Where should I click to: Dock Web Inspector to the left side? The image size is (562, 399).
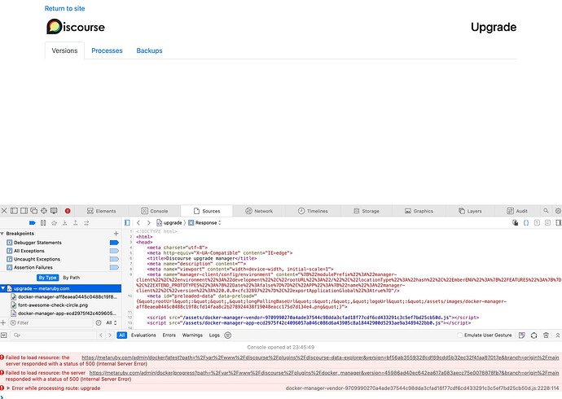point(14,211)
